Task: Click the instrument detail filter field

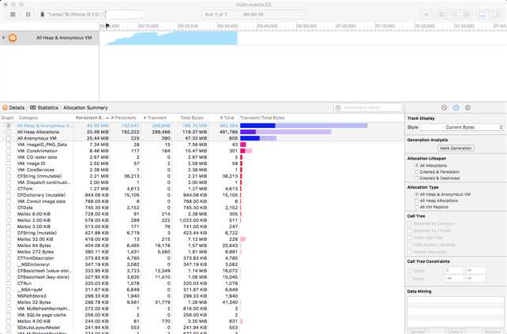Action: 369,107
